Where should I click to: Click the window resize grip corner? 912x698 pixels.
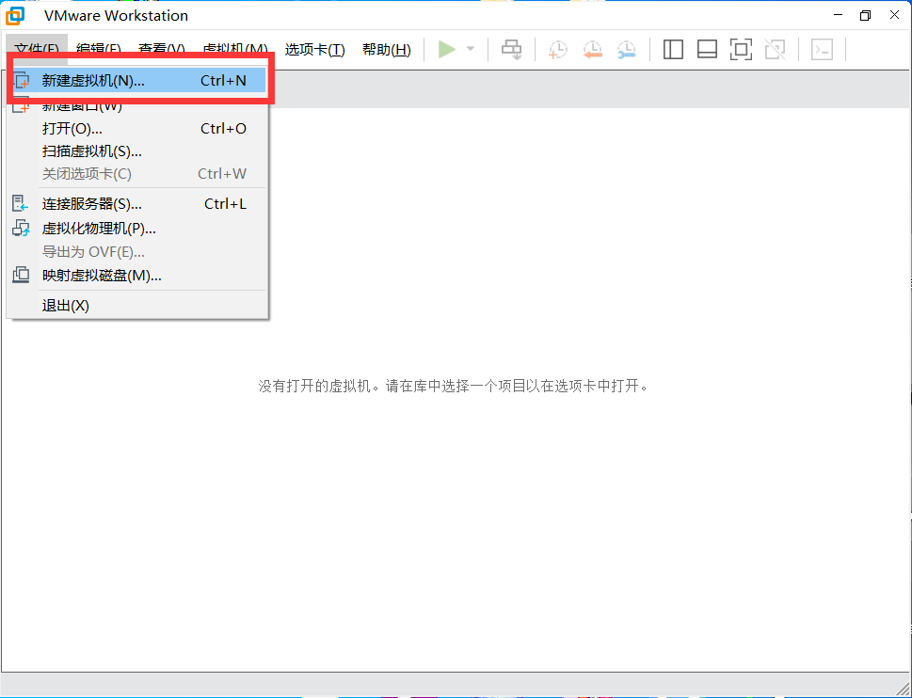tap(902, 688)
